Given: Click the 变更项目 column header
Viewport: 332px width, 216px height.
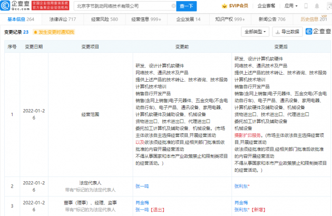Looking at the screenshot, I should 90,46.
